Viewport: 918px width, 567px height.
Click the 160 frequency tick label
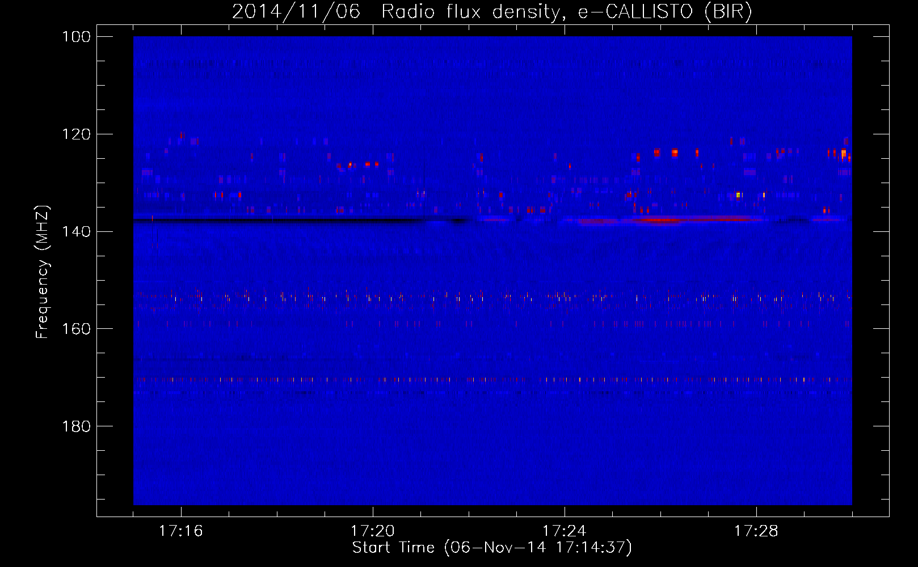coord(76,329)
